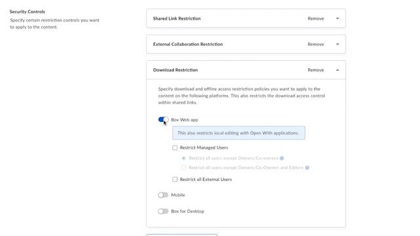Remove the External Collaboration Restriction control
420x236 pixels.
316,44
